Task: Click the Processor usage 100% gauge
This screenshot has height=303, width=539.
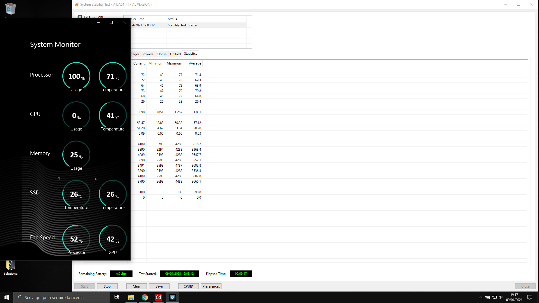Action: (76, 76)
